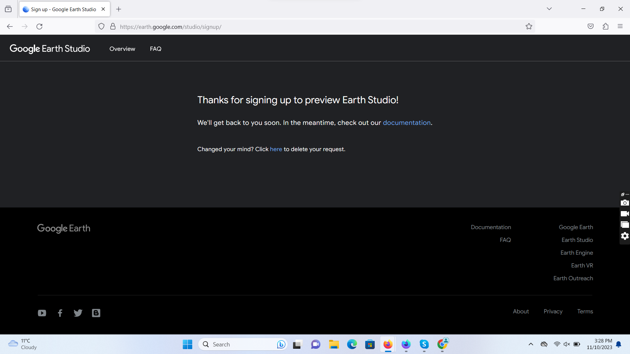This screenshot has width=630, height=354.
Task: Select Overview in the Earth Studio navigation
Action: tap(122, 49)
